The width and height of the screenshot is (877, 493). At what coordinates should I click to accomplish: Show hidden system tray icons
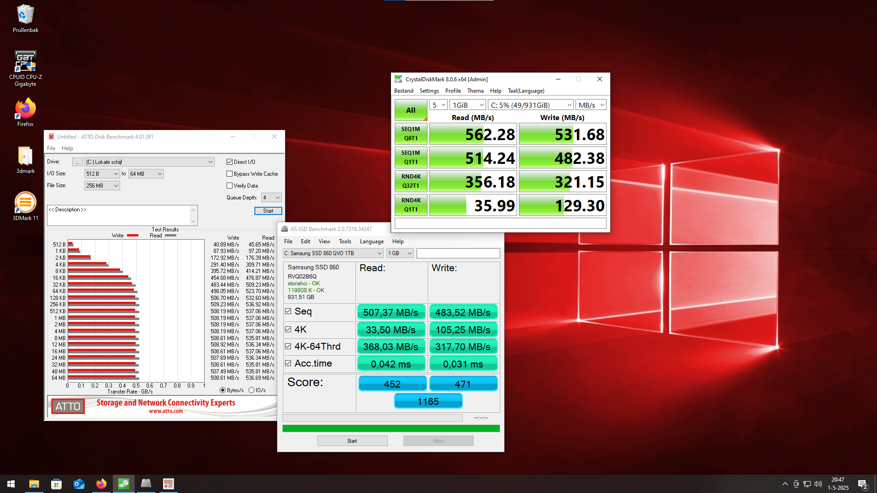[785, 484]
